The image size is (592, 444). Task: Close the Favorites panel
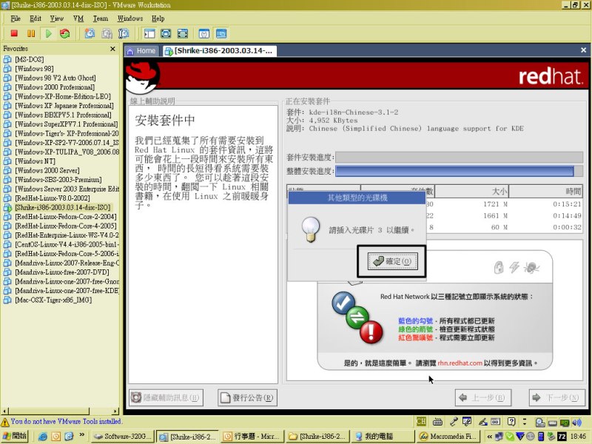[112, 49]
